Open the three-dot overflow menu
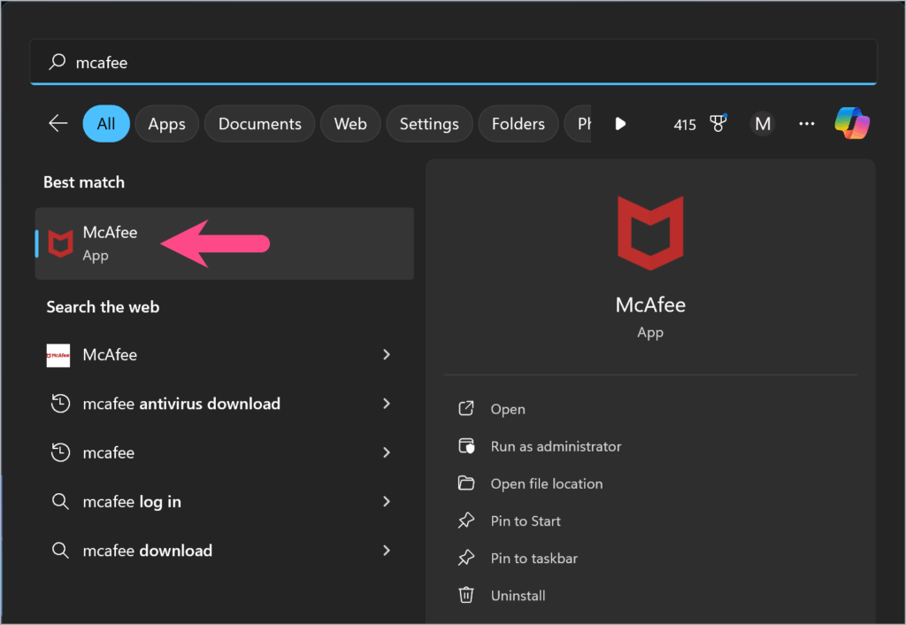 point(806,124)
